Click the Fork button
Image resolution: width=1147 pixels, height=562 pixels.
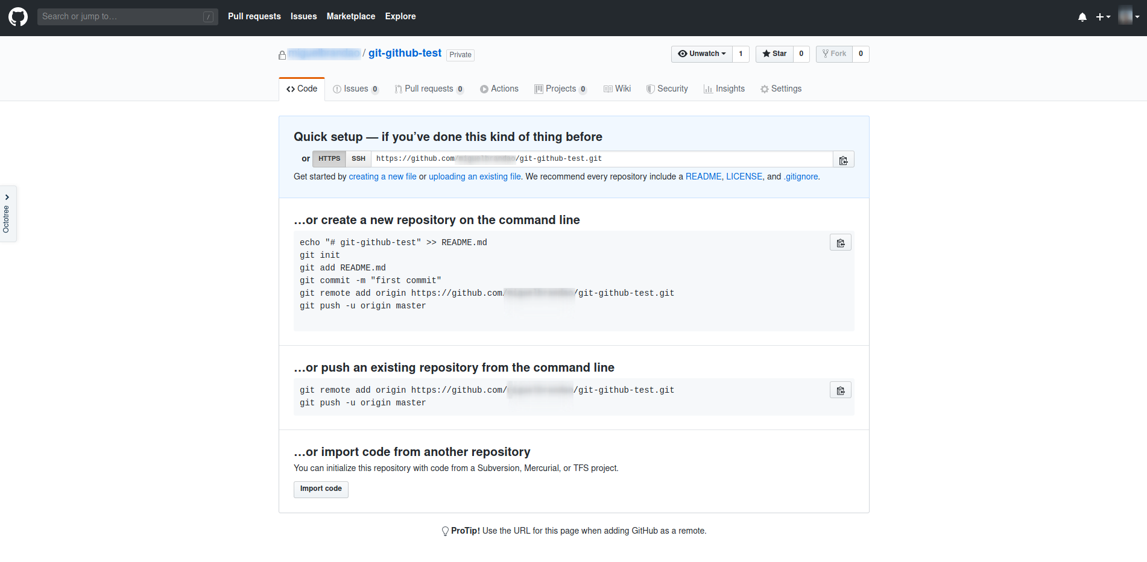[x=834, y=54]
